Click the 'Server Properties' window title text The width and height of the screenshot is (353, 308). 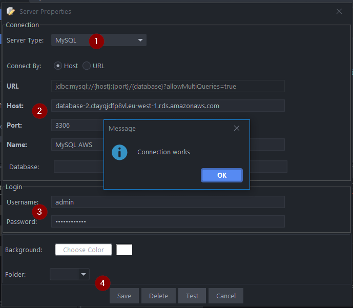pyautogui.click(x=45, y=11)
